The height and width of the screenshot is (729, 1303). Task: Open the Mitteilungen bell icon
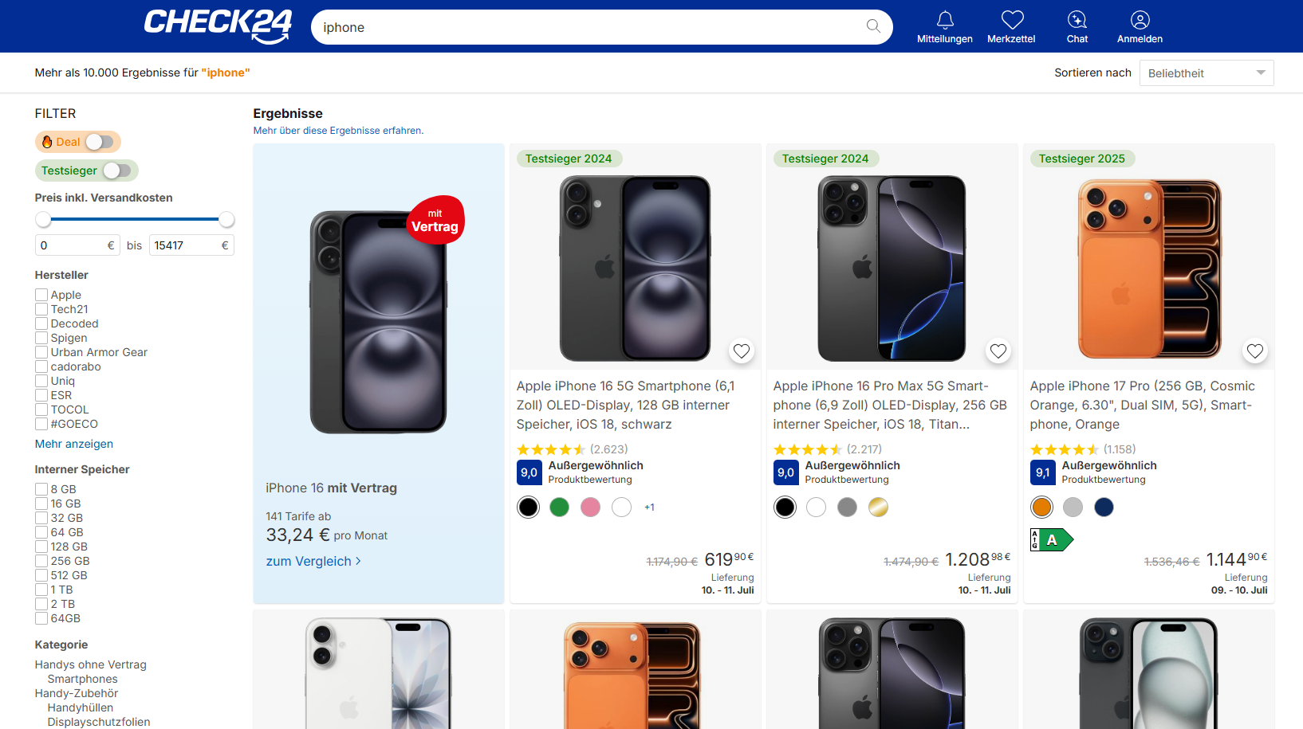(x=945, y=20)
